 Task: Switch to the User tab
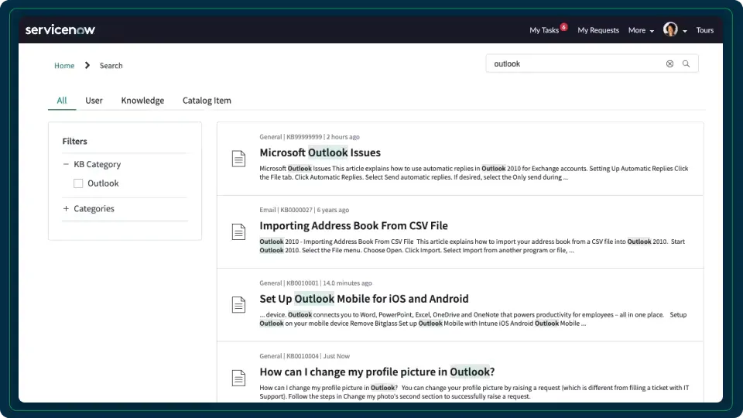point(94,101)
